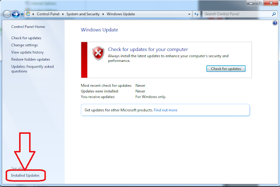This screenshot has height=187, width=280.
Task: Click Check for updates in the sidebar
Action: (26, 38)
